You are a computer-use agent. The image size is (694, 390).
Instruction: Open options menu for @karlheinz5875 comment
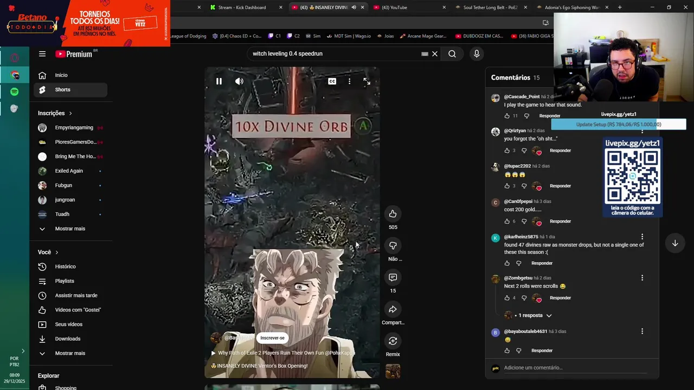pos(642,237)
